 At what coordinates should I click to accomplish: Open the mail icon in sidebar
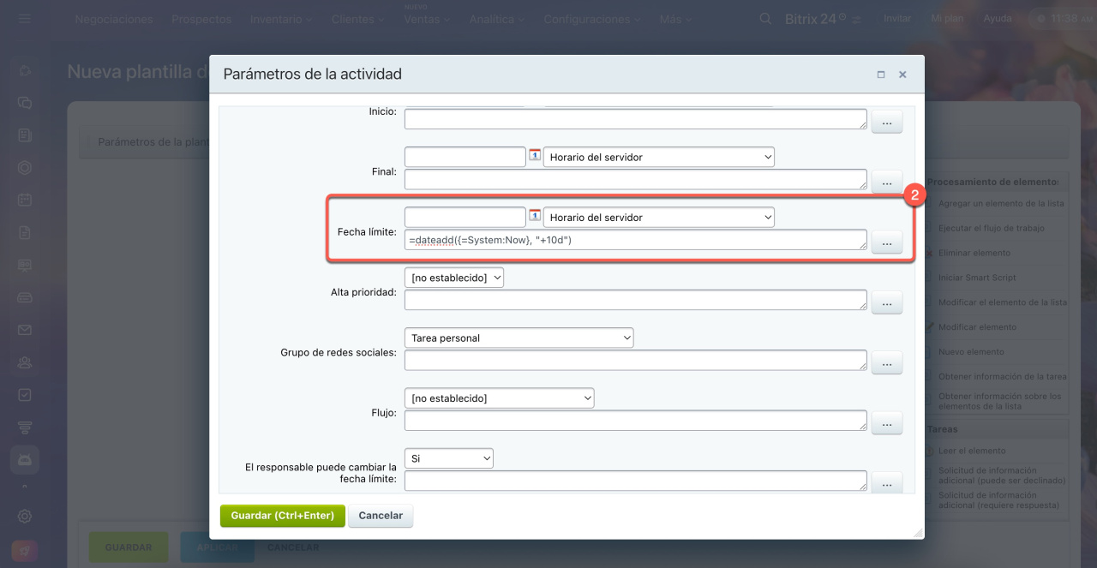tap(25, 330)
